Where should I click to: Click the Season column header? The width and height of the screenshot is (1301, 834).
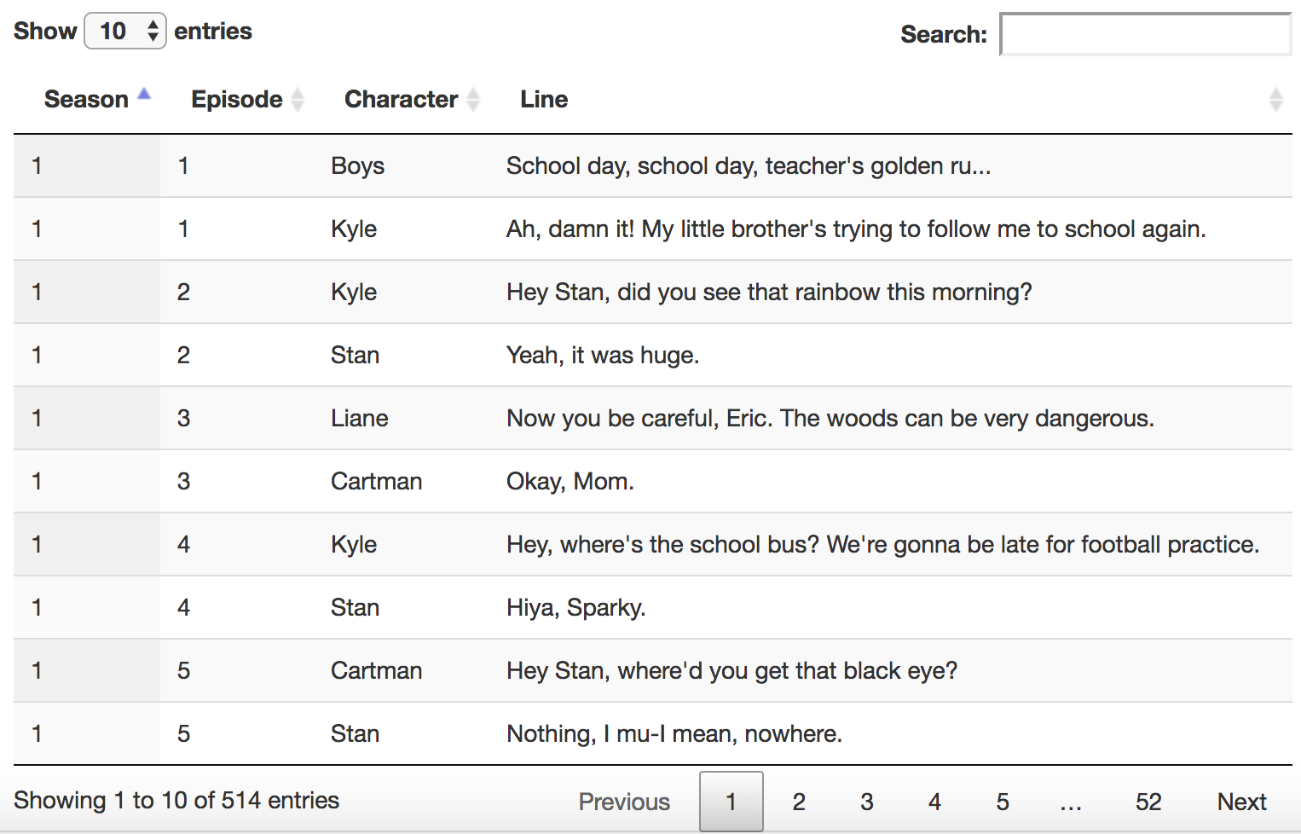click(86, 100)
